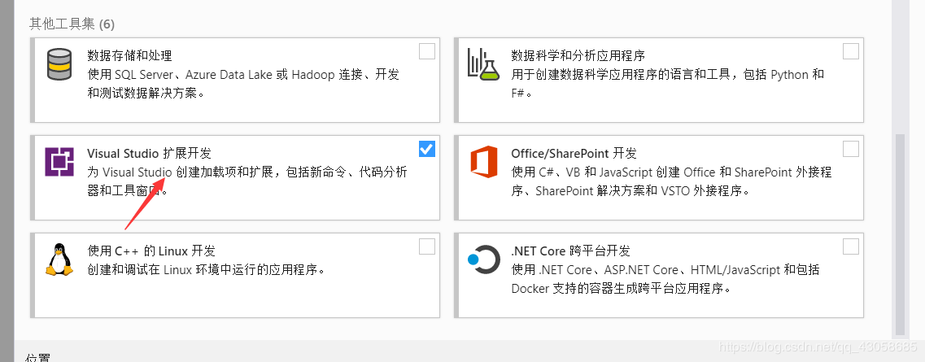Tick the 使用 C++ 的 Linux 开发 checkbox
This screenshot has height=362, width=925.
point(427,246)
